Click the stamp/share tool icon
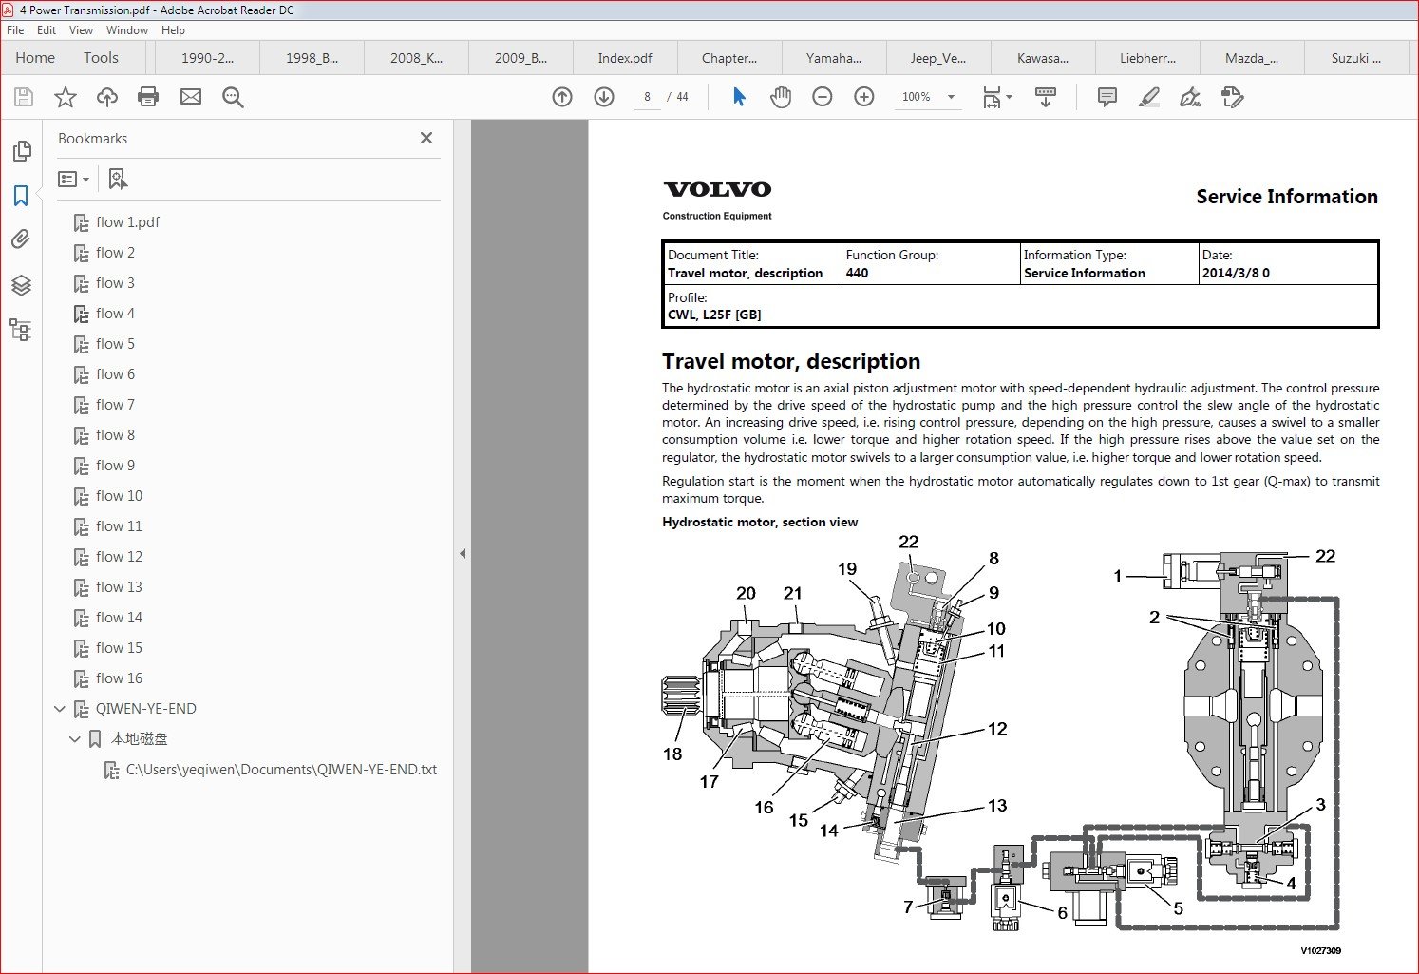This screenshot has width=1419, height=974. pyautogui.click(x=1233, y=97)
